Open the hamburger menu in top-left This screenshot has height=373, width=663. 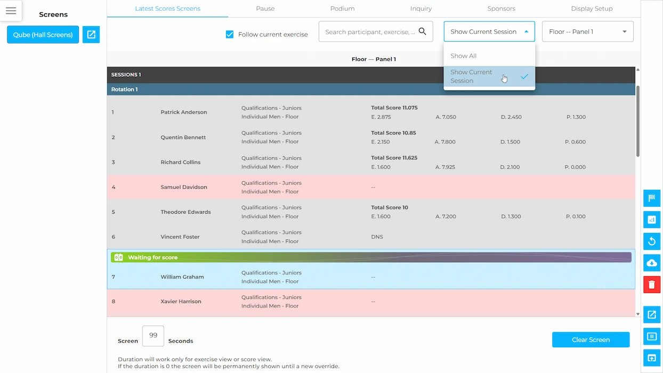11,11
